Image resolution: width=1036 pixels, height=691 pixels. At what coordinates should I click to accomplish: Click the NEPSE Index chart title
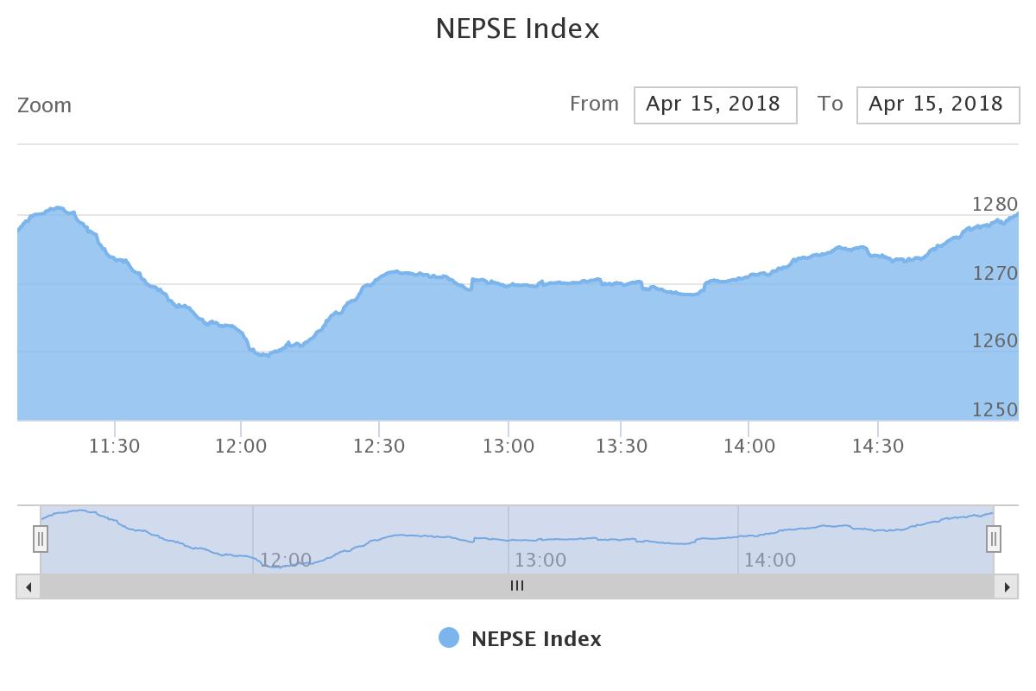[x=517, y=29]
